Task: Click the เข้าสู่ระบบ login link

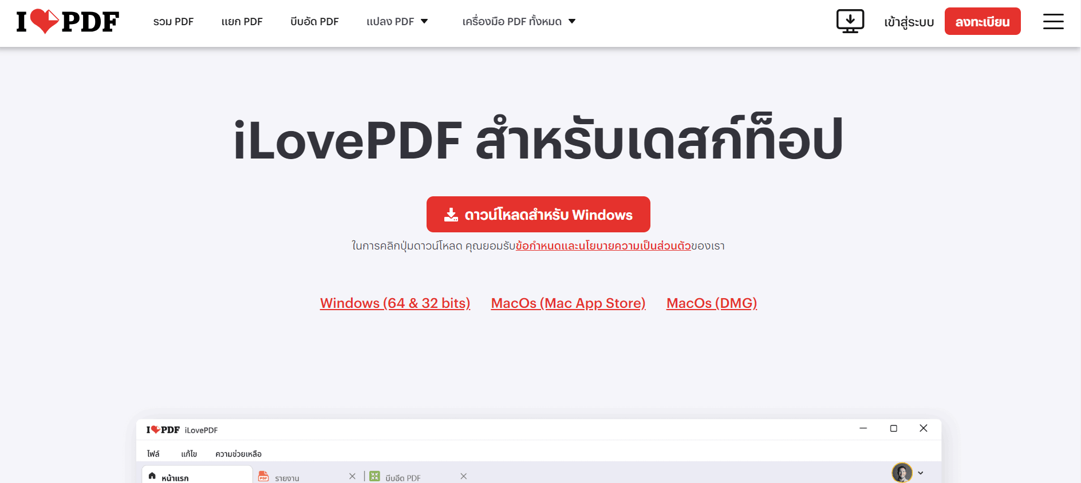Action: click(x=909, y=22)
